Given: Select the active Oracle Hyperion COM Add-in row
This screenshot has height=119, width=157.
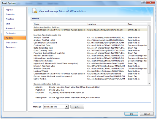Looking at the screenshot, I should tap(90, 30).
